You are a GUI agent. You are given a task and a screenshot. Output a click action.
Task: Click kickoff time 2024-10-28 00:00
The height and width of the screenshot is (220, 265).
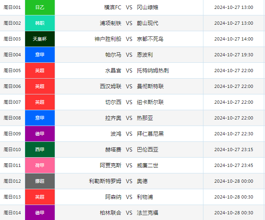(234, 181)
